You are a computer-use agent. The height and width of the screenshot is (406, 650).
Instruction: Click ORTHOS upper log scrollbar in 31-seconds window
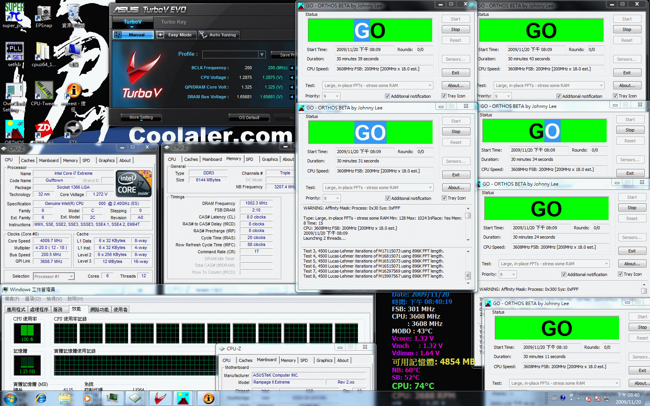point(468,223)
